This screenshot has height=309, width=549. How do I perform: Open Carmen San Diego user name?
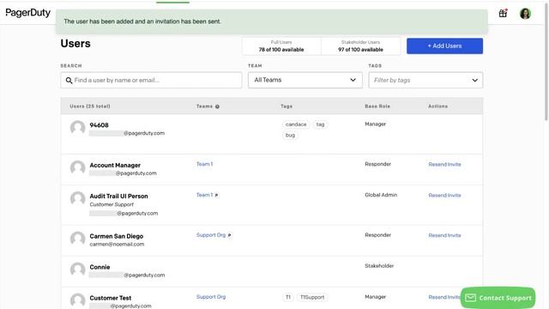click(x=117, y=236)
